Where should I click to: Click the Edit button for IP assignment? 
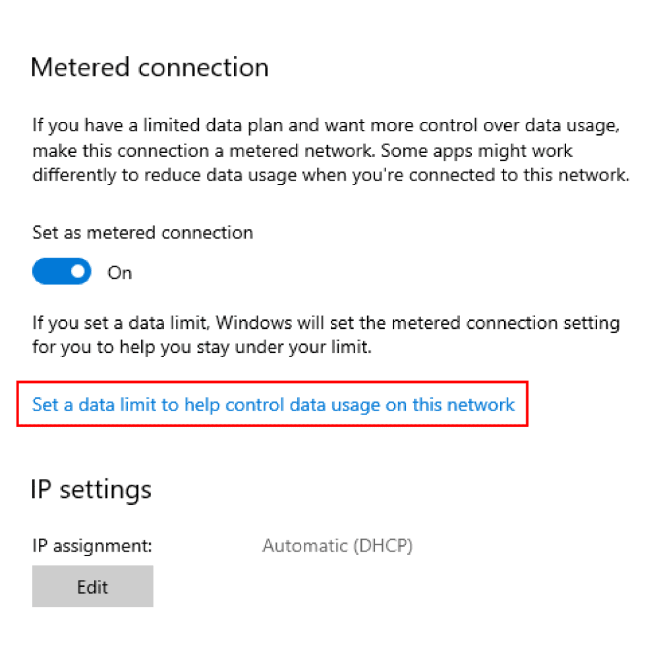click(x=93, y=587)
